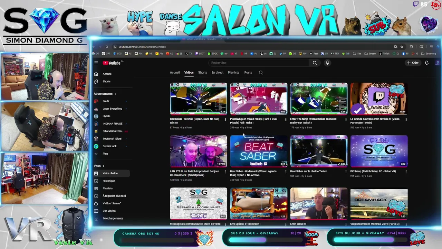
Task: Open La Grande nouvelle enfin révélée thumbnail
Action: tap(379, 98)
